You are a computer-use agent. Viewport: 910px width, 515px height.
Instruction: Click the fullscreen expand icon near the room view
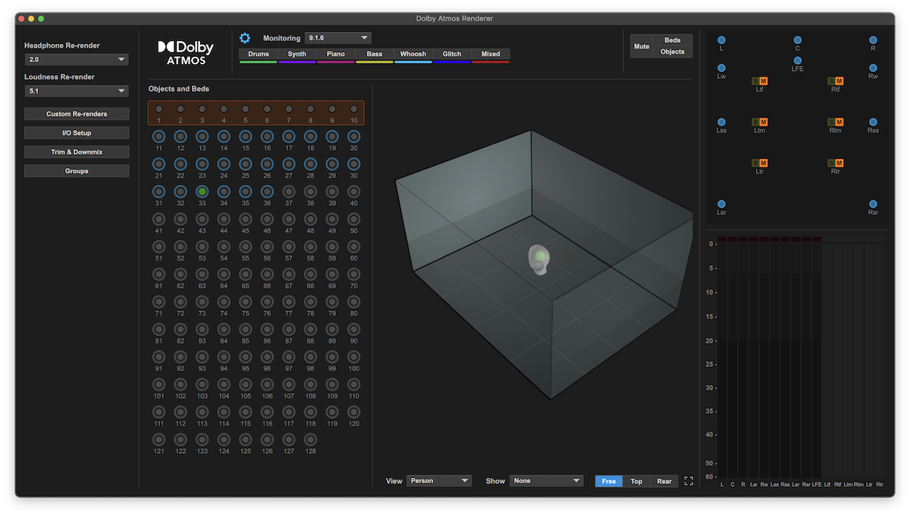[689, 480]
